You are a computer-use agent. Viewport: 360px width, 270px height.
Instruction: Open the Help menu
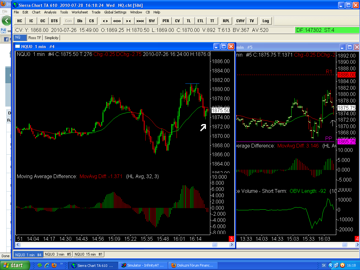(157, 12)
